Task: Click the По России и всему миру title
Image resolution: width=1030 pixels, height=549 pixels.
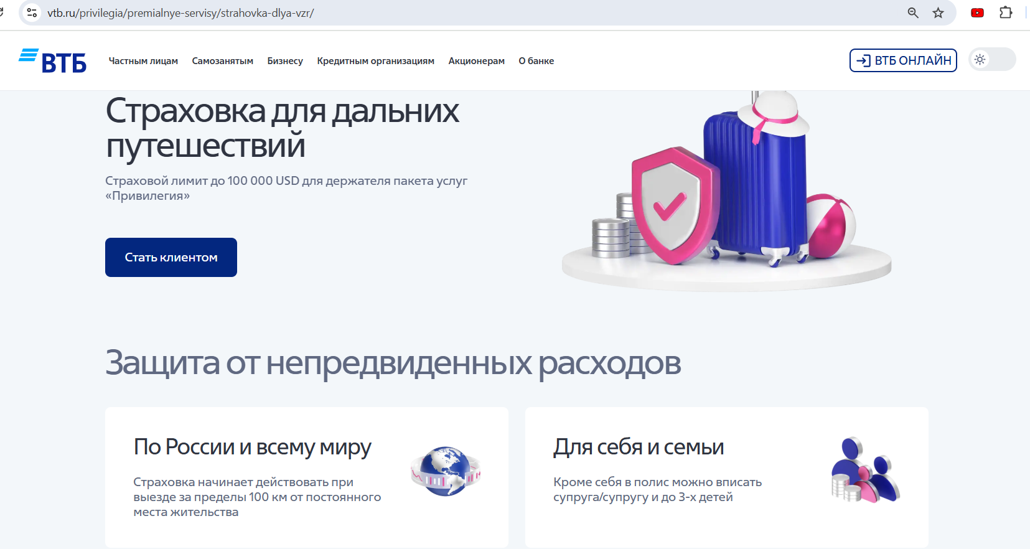Action: click(252, 447)
